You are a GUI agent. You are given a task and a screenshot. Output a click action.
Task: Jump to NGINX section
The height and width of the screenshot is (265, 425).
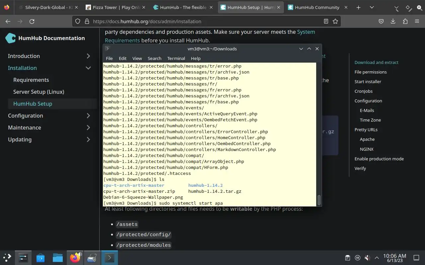click(367, 149)
